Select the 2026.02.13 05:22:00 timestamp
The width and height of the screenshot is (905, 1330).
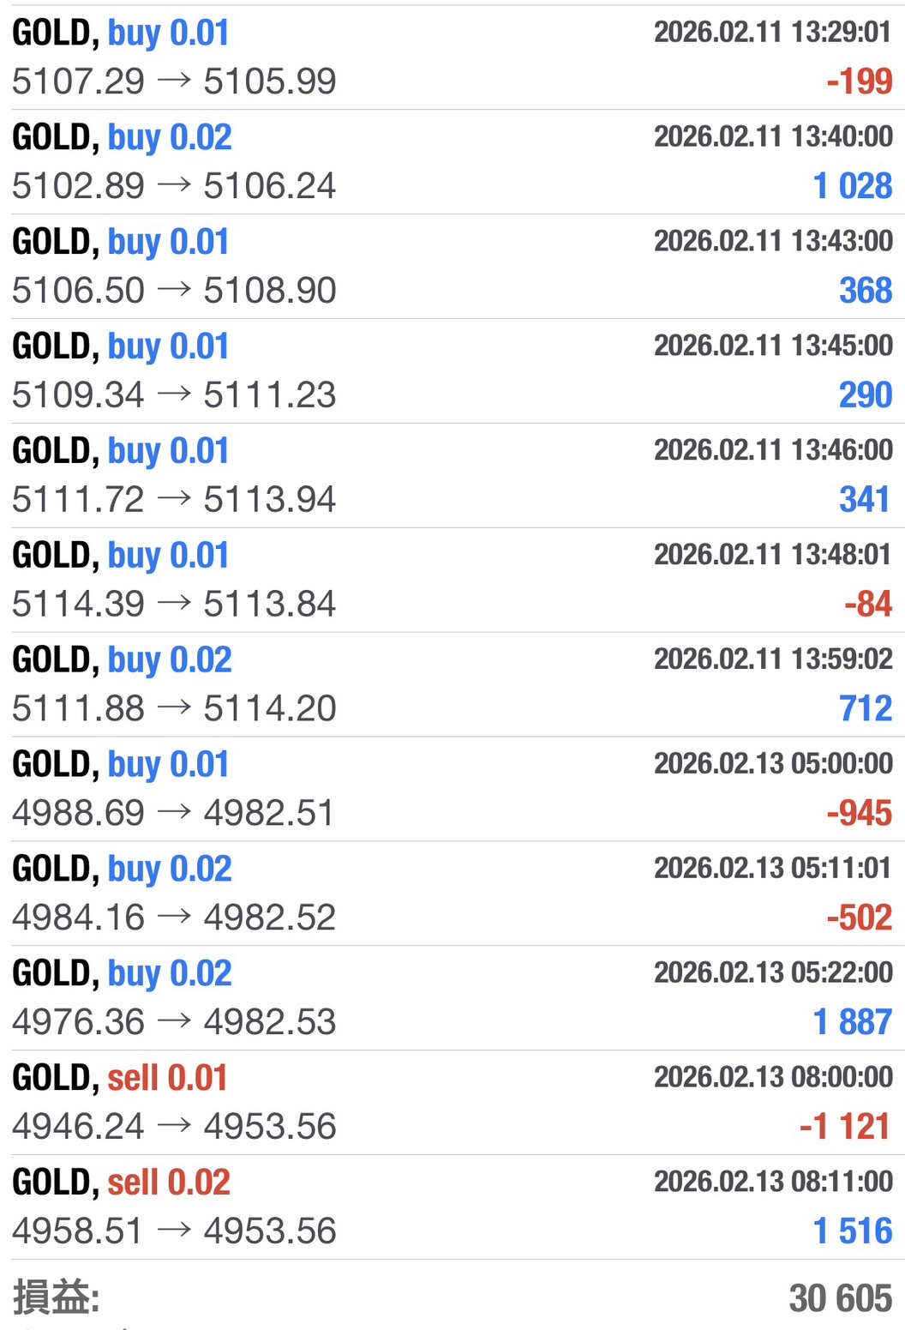(772, 972)
